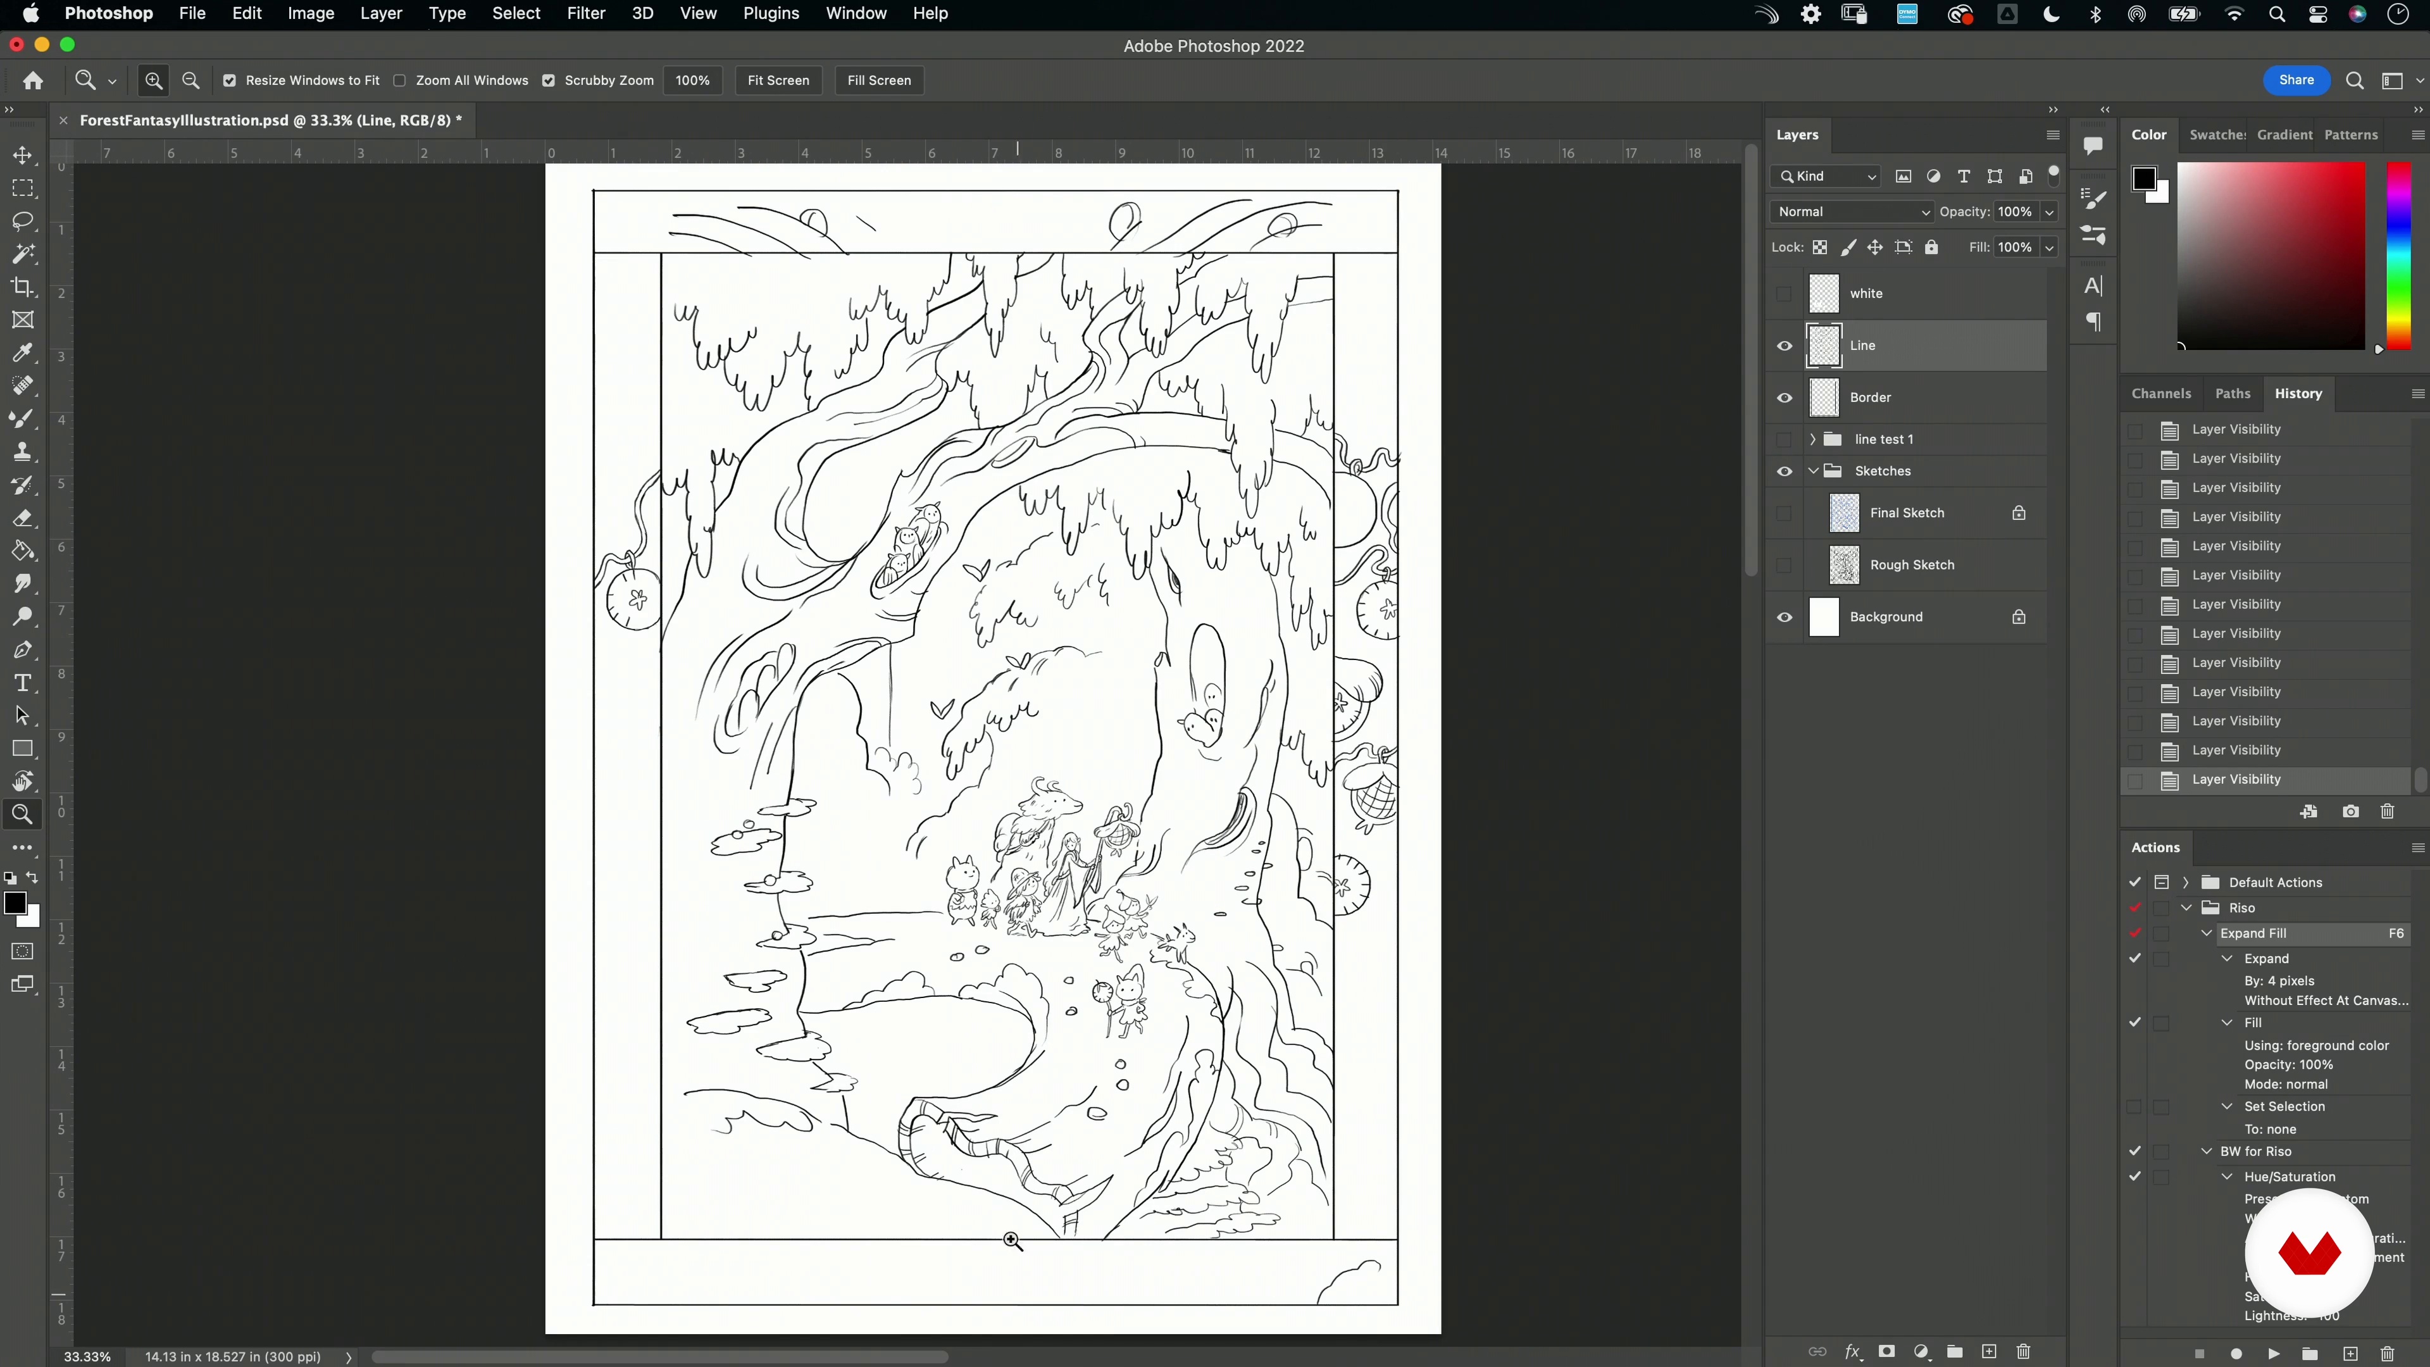This screenshot has height=1367, width=2430.
Task: Click the Fit Screen button
Action: point(778,80)
